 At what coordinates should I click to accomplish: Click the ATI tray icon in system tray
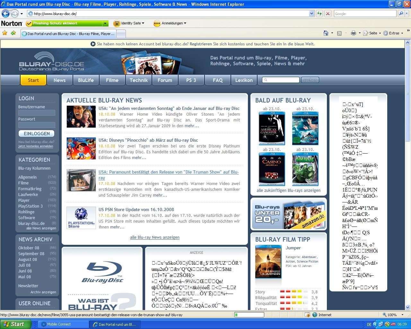(x=393, y=324)
